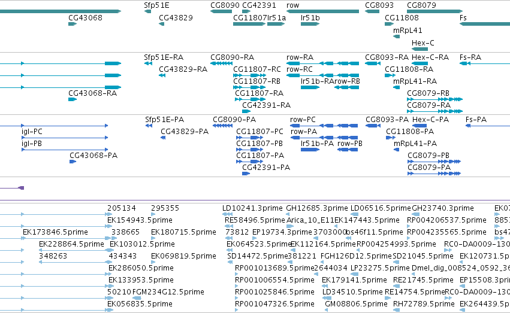Screen dimensions: 510x313
Task: Click the CG8090-PA protein label
Action: pyautogui.click(x=234, y=120)
